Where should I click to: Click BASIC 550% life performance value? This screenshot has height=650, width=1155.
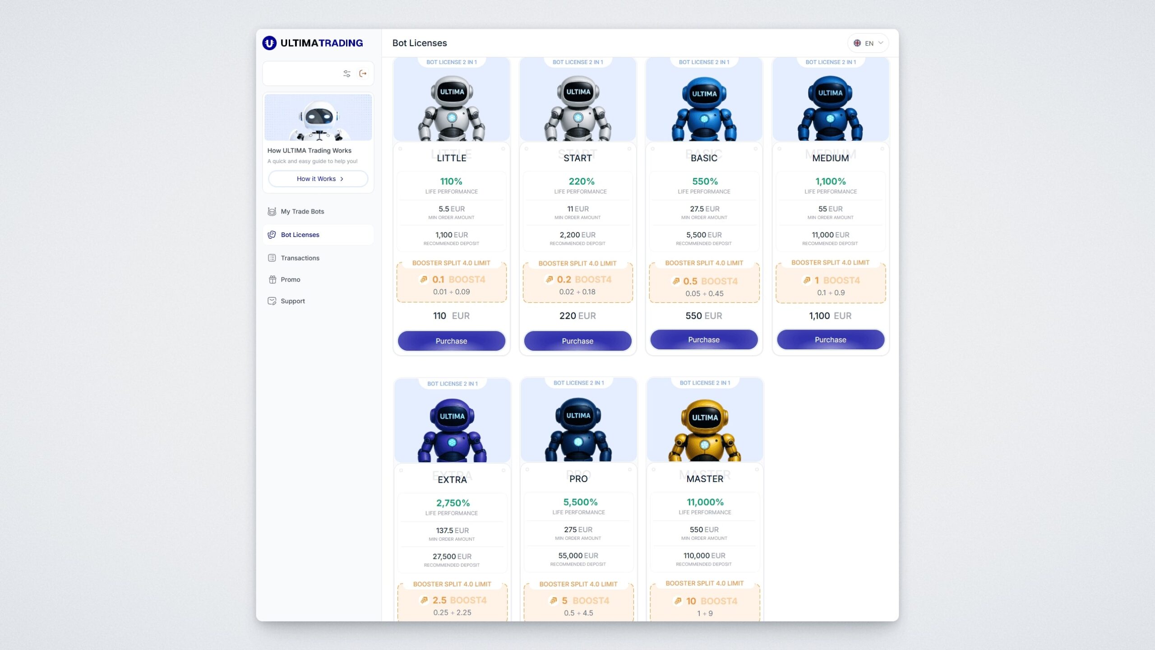click(x=705, y=181)
